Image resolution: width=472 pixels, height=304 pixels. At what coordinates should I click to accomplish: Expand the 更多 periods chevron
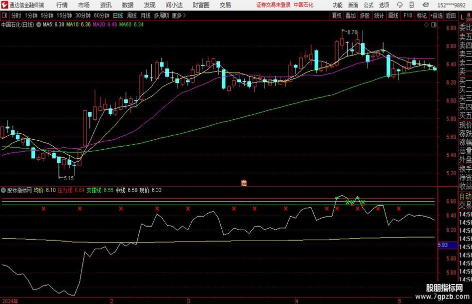coord(184,15)
